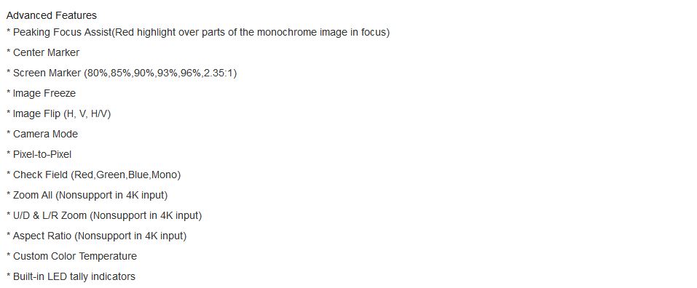Click the Built-in LED tally indicators line
Image resolution: width=697 pixels, height=288 pixels.
coord(71,277)
